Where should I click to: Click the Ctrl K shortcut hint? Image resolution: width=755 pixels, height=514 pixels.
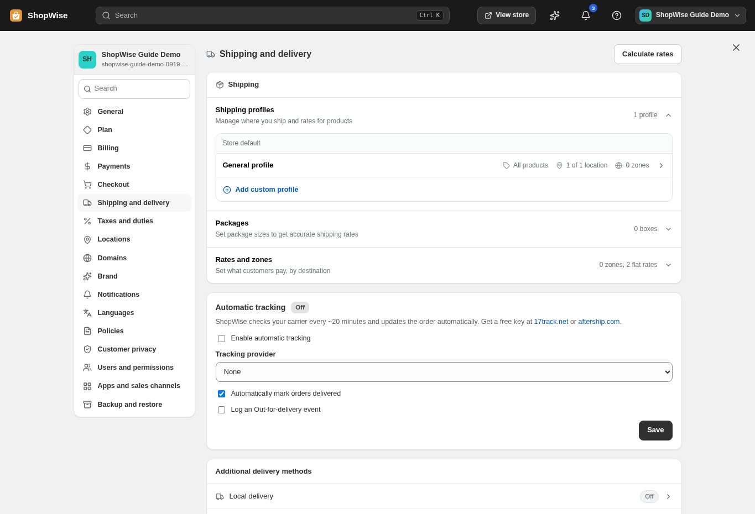[x=430, y=15]
